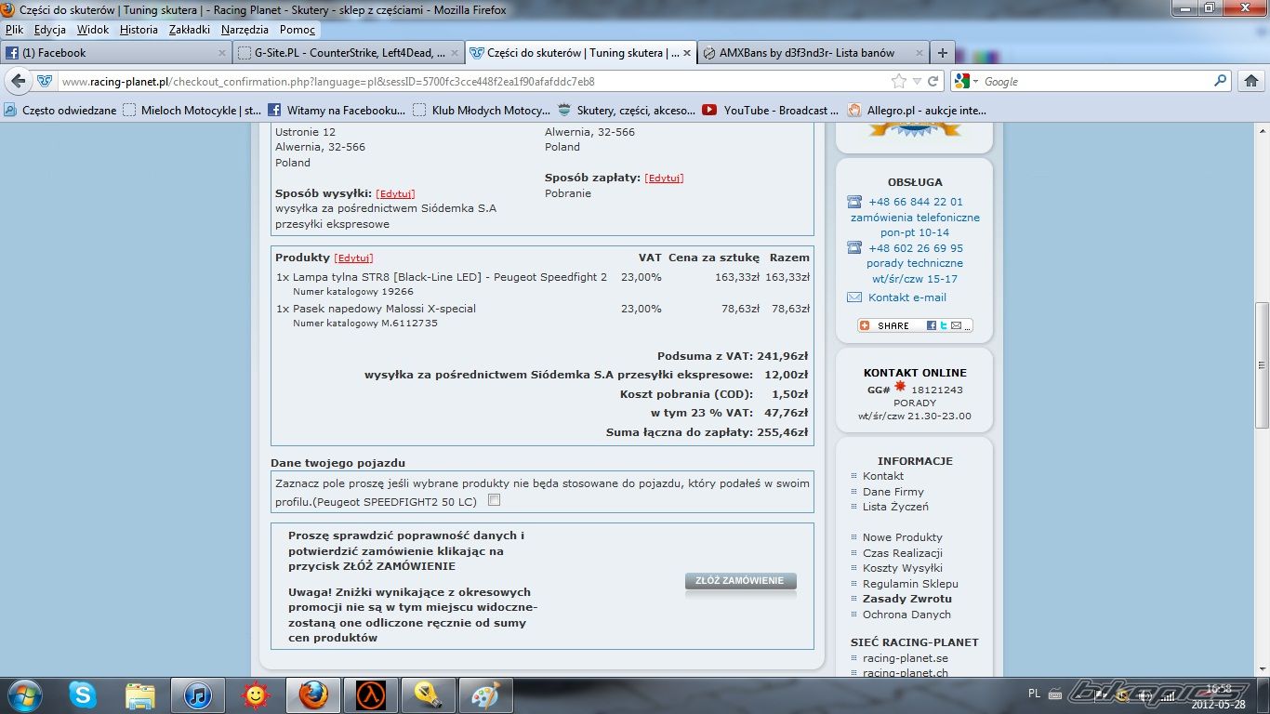
Task: Open the Ochrona Danych link
Action: (x=906, y=615)
